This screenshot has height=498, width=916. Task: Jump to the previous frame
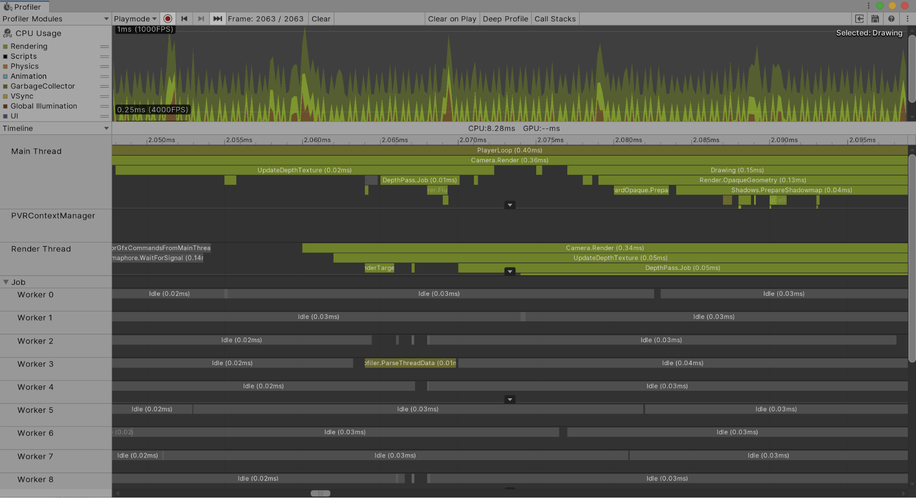tap(184, 19)
